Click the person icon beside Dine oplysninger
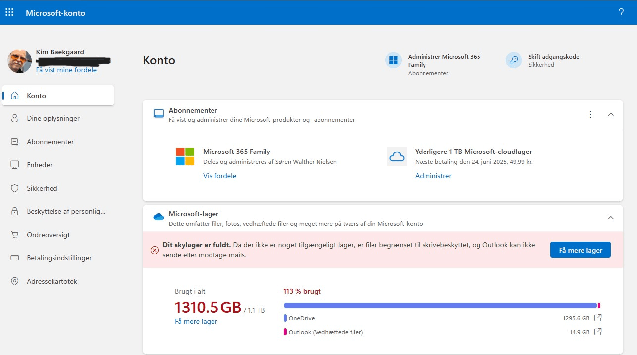637x355 pixels. click(x=15, y=119)
